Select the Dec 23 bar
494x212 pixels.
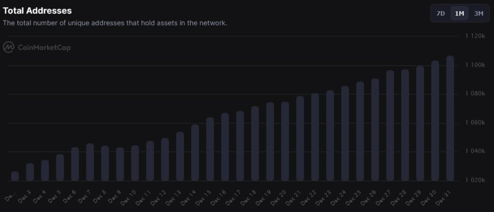pyautogui.click(x=330, y=135)
